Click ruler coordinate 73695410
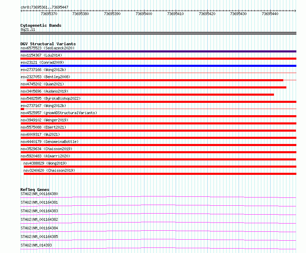Image resolution: width=306 pixels, height=253 pixels. (x=175, y=14)
